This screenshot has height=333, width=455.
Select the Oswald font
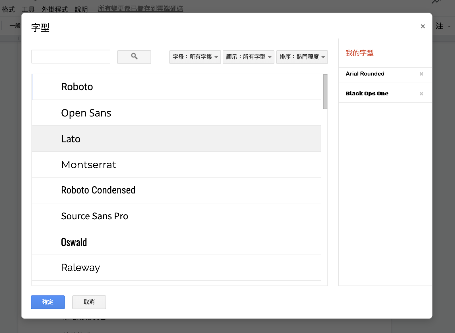(x=176, y=242)
